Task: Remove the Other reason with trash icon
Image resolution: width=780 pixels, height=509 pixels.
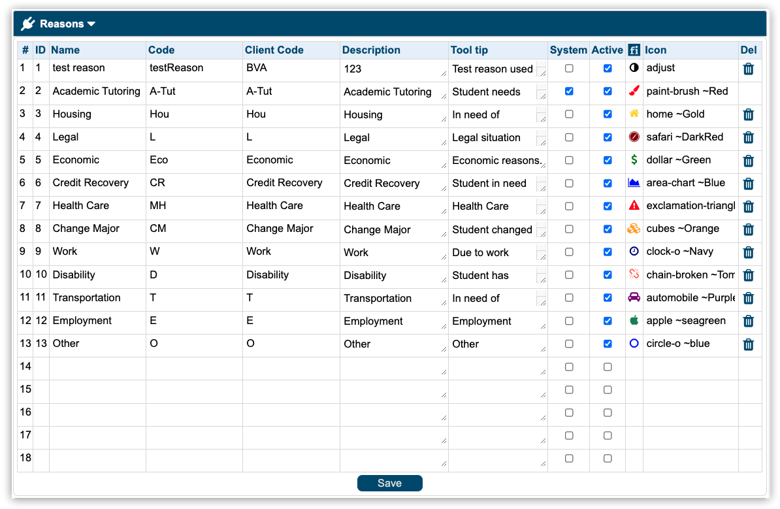Action: point(748,344)
